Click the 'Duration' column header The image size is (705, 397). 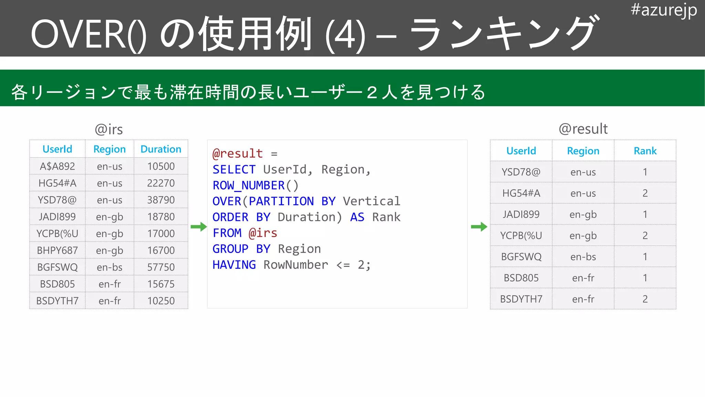(161, 149)
